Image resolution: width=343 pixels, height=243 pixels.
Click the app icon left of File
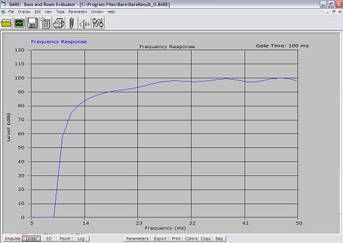[3, 12]
